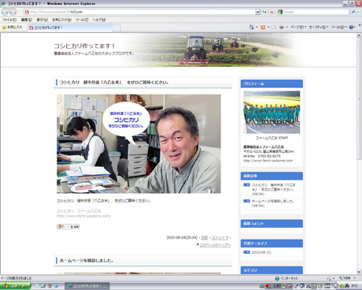Viewport: 362px width, 290px height.
Task: Click the staff group profile photo
Action: [271, 112]
